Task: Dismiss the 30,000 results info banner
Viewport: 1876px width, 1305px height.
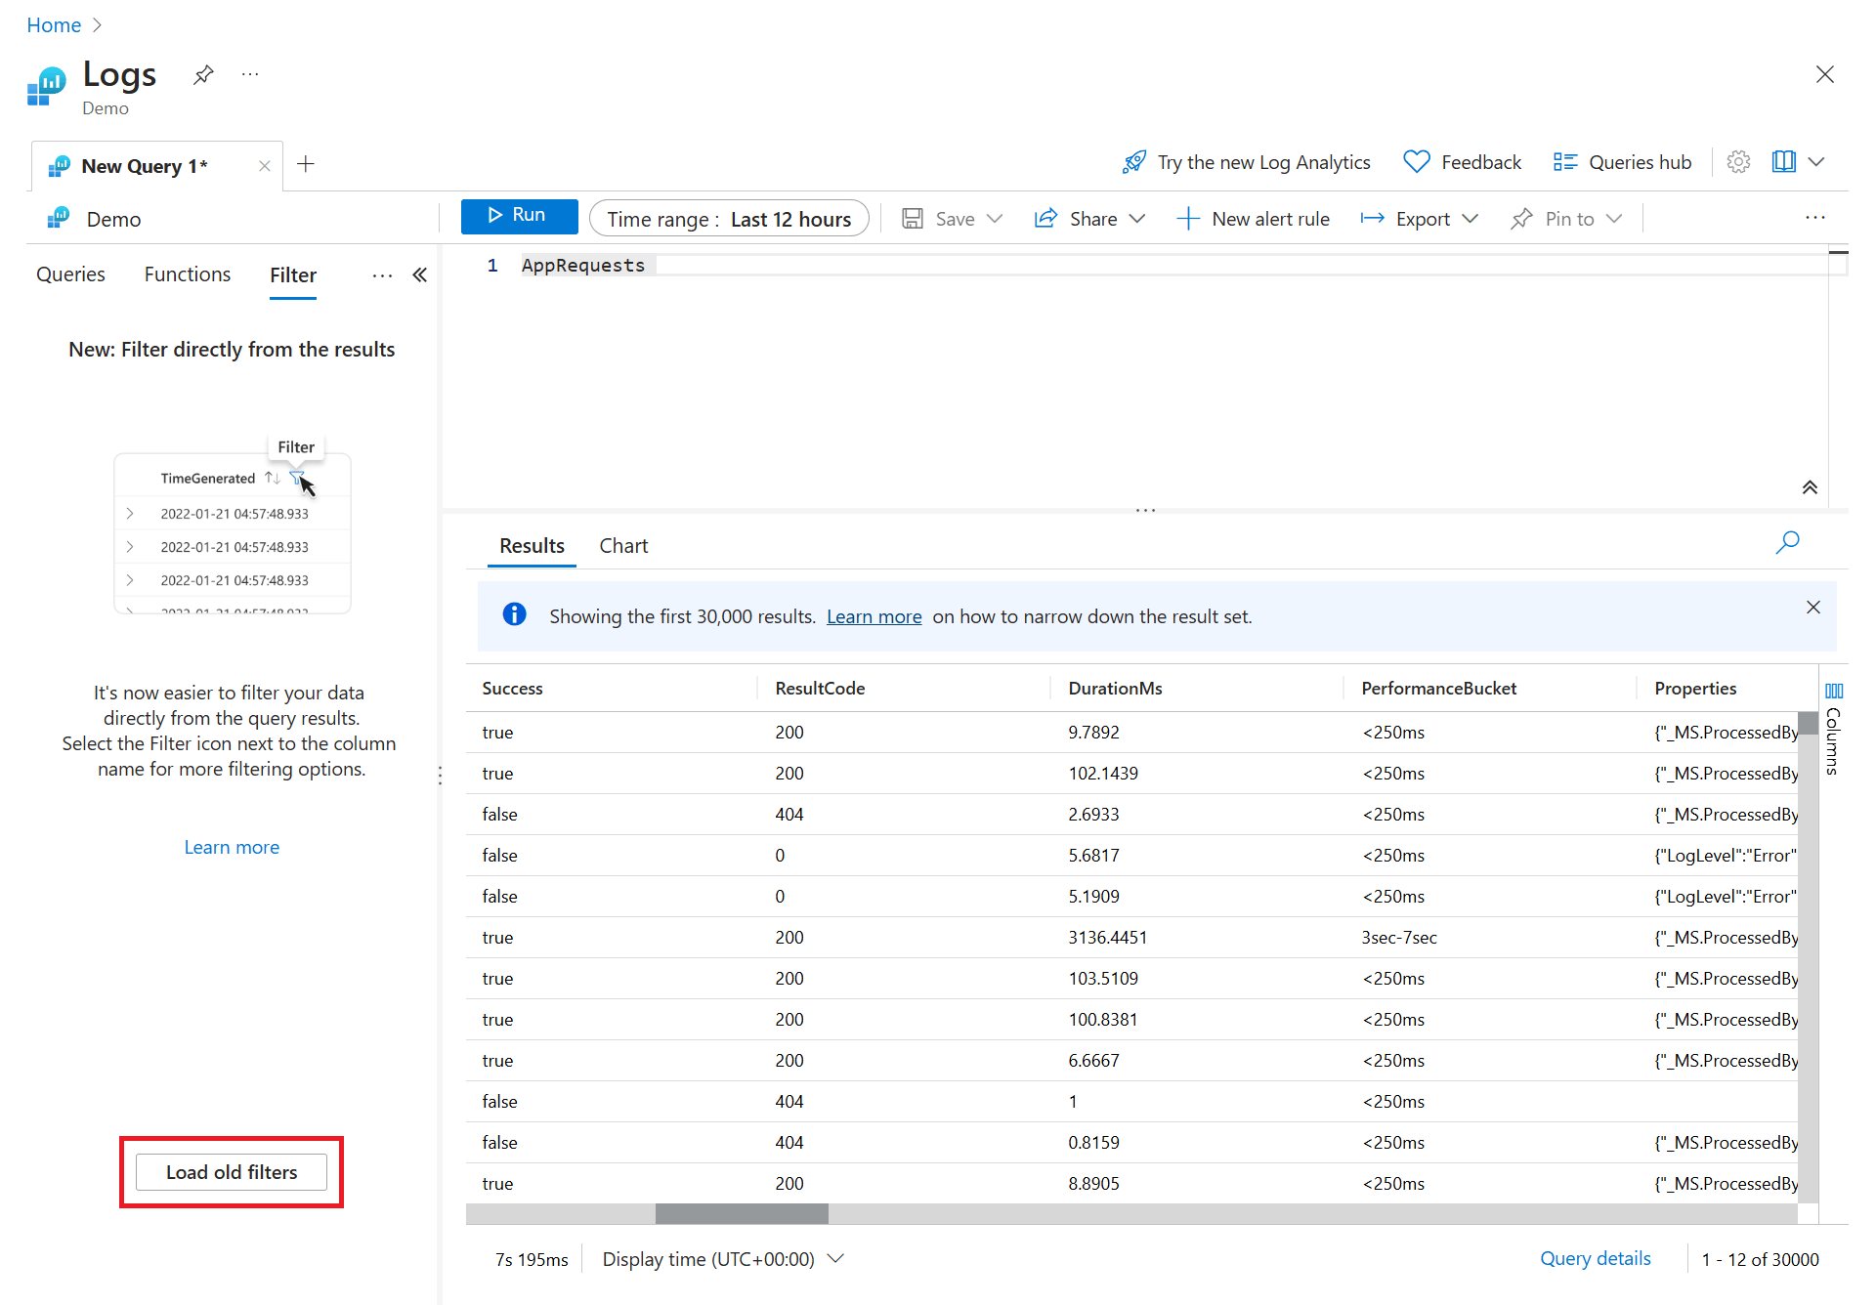Action: coord(1813,607)
